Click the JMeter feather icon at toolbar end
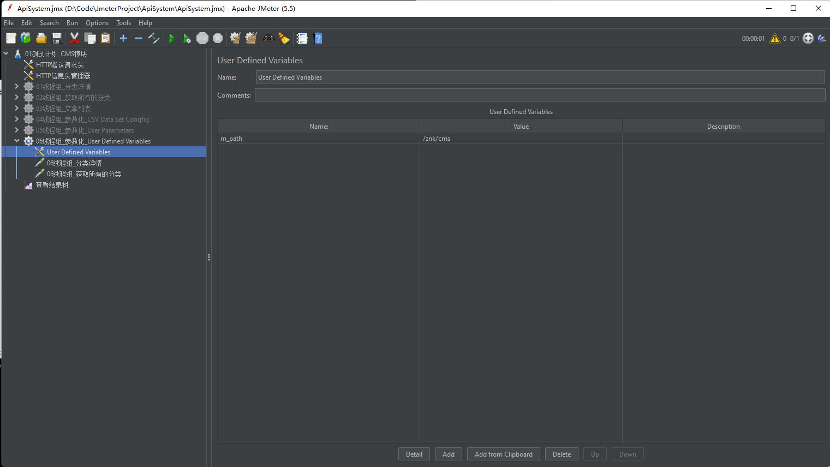 [822, 38]
